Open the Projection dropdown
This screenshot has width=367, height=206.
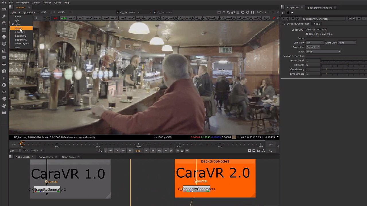(x=313, y=47)
